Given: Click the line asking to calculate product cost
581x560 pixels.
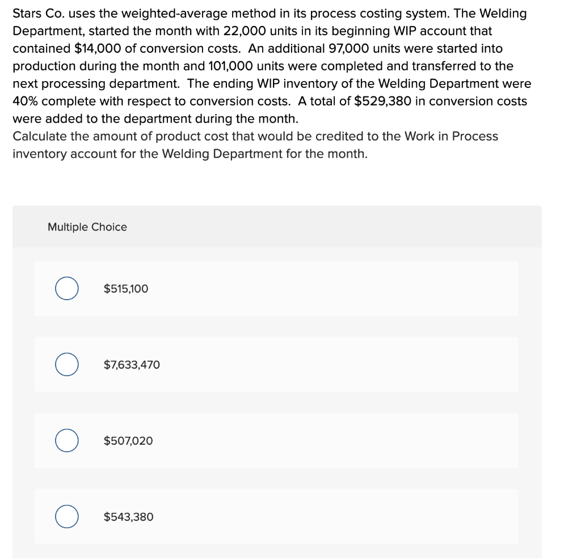Looking at the screenshot, I should (255, 136).
